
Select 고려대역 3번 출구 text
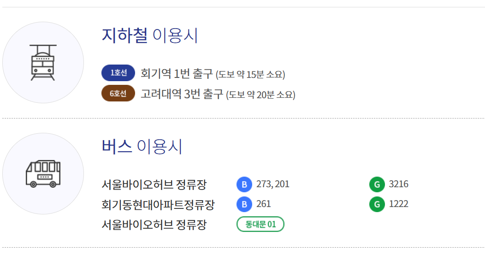tap(182, 94)
